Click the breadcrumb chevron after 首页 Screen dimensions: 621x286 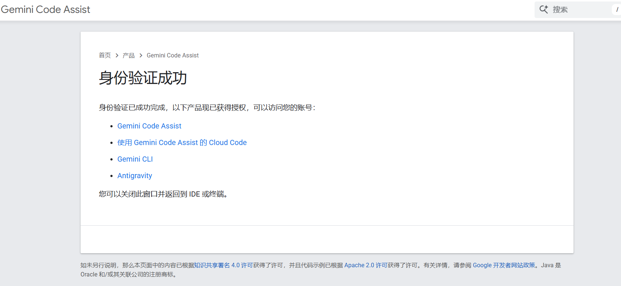click(117, 55)
